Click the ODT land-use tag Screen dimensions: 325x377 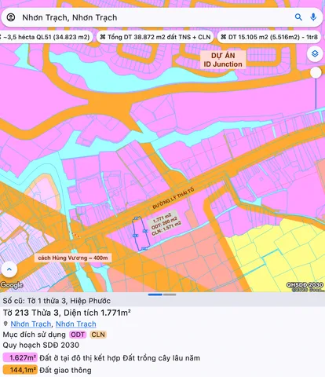78,335
